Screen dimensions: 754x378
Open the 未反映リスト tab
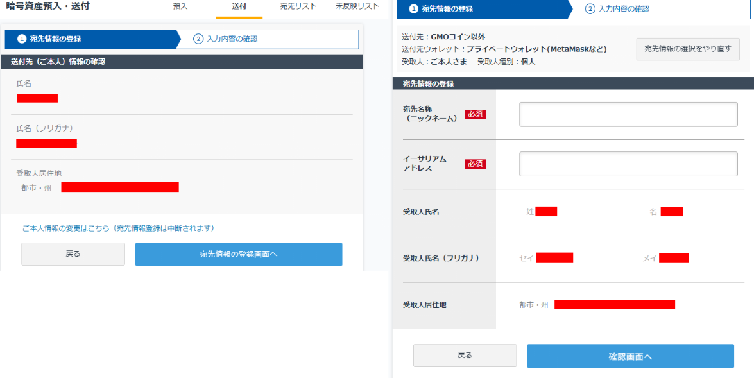coord(357,6)
